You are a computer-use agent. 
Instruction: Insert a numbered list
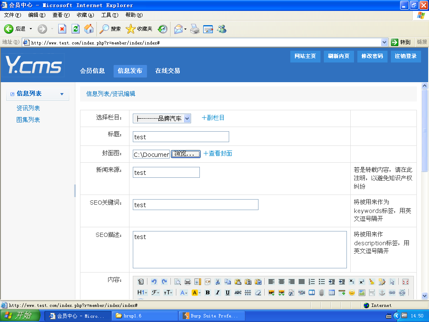[312, 281]
